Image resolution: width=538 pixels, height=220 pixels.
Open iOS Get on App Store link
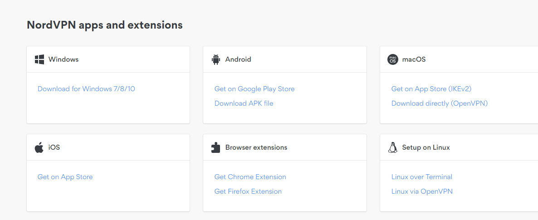click(x=65, y=177)
